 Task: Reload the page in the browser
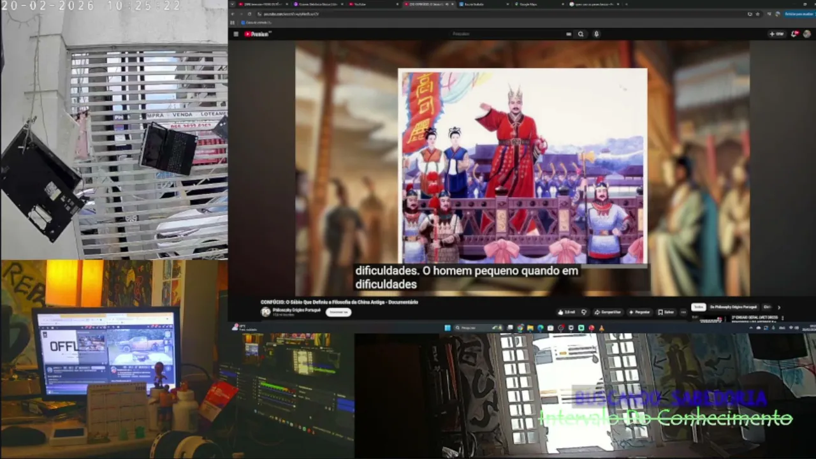click(x=249, y=14)
